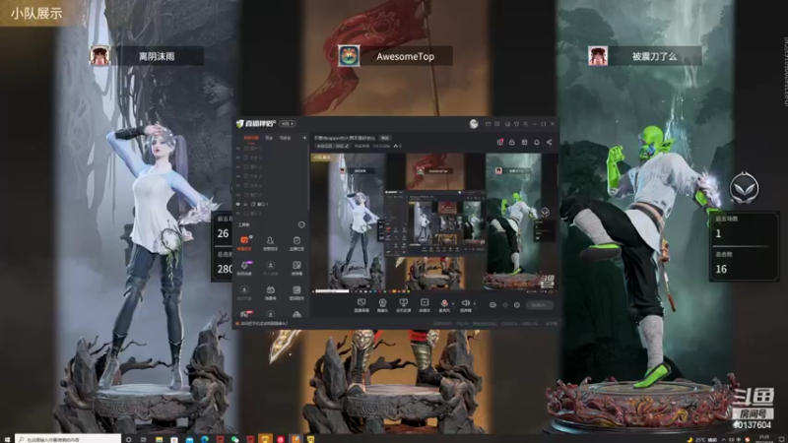Click the recording icon in the bottom toolbar

pos(492,305)
